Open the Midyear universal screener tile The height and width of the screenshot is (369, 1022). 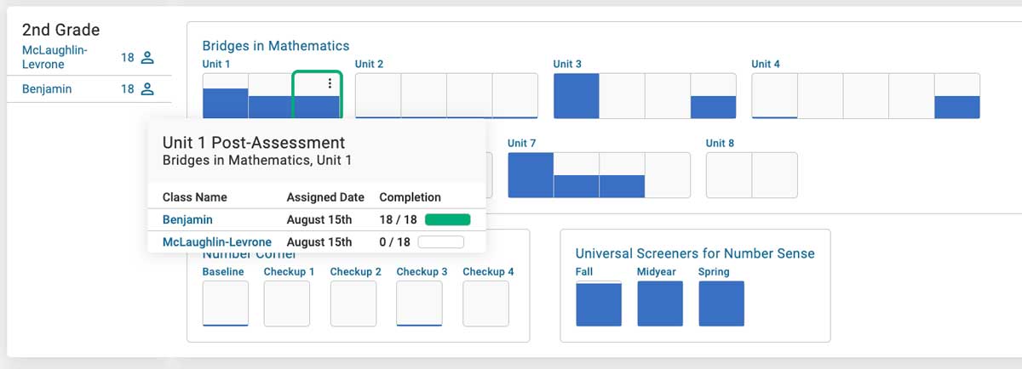pos(660,304)
